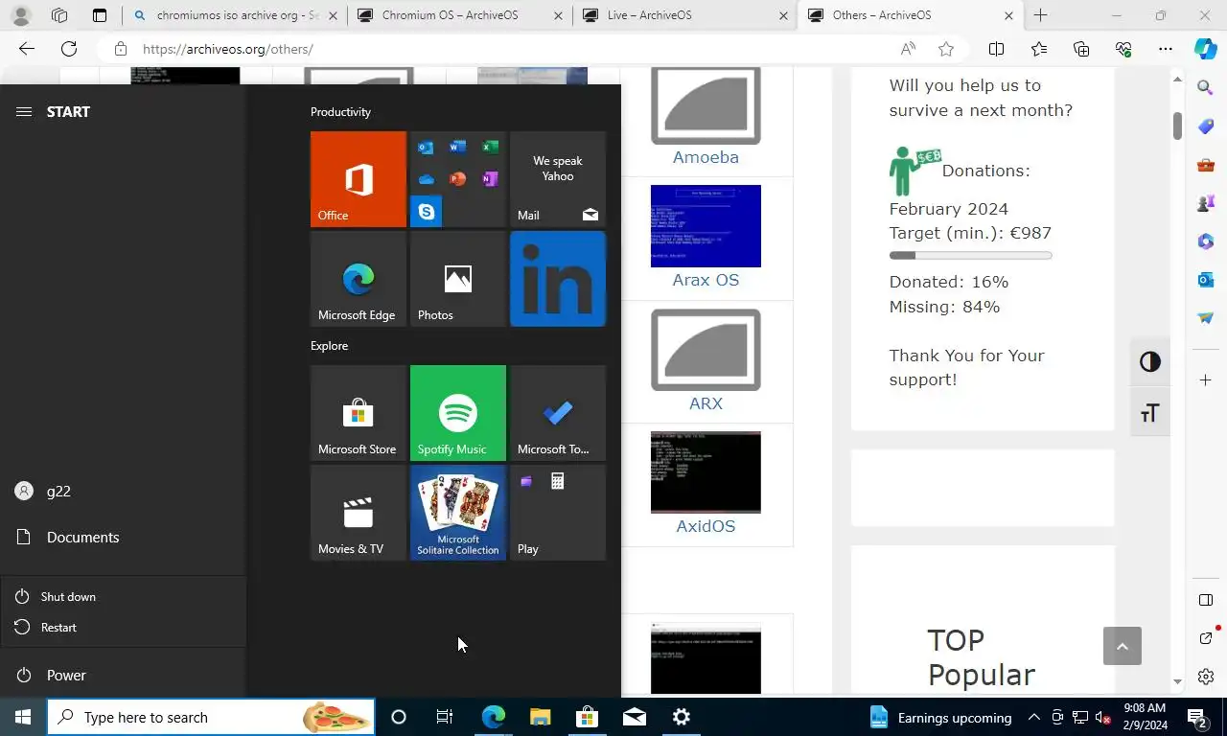Open Microsoft Store tile
The width and height of the screenshot is (1227, 736).
tap(359, 413)
